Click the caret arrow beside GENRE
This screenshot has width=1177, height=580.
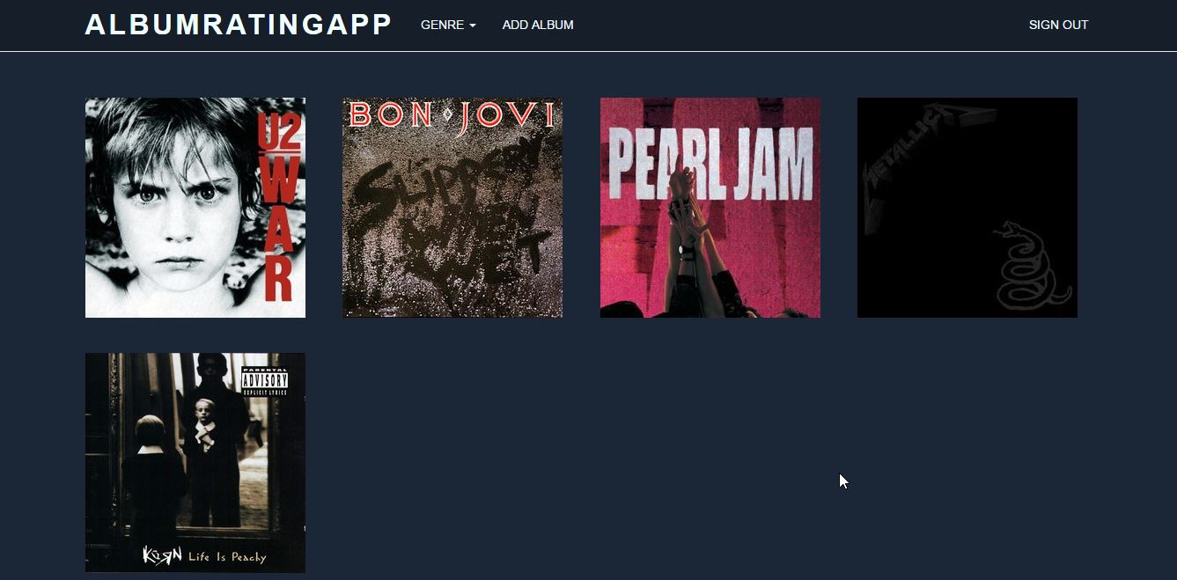click(x=473, y=26)
